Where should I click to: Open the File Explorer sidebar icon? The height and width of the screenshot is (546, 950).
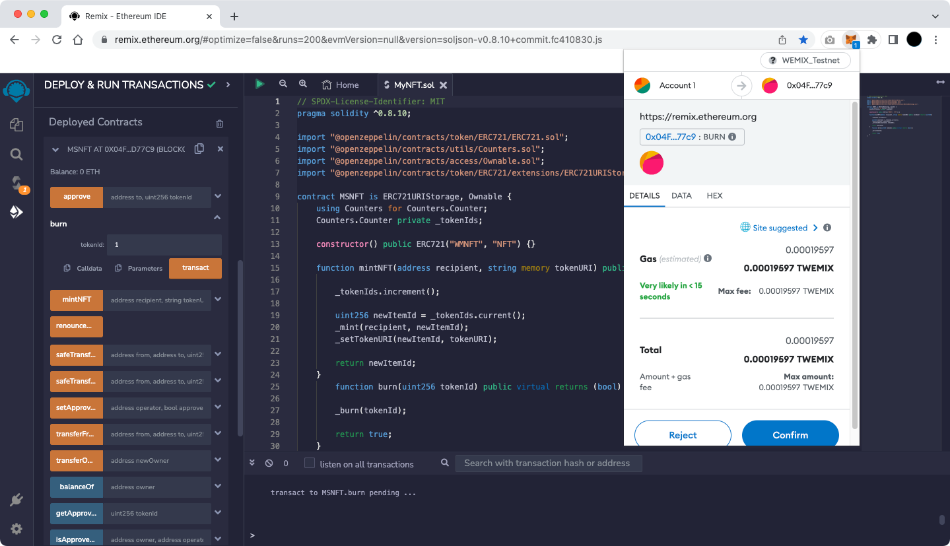pyautogui.click(x=17, y=125)
